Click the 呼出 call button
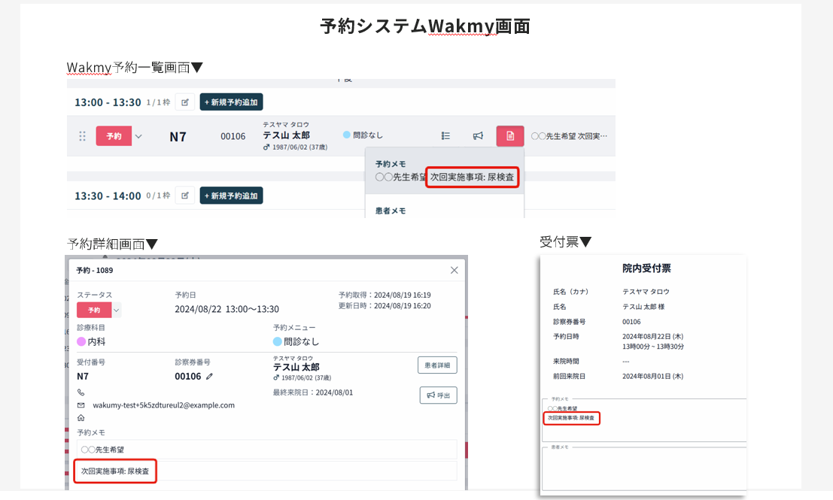Viewport: 833px width, 500px height. tap(438, 395)
